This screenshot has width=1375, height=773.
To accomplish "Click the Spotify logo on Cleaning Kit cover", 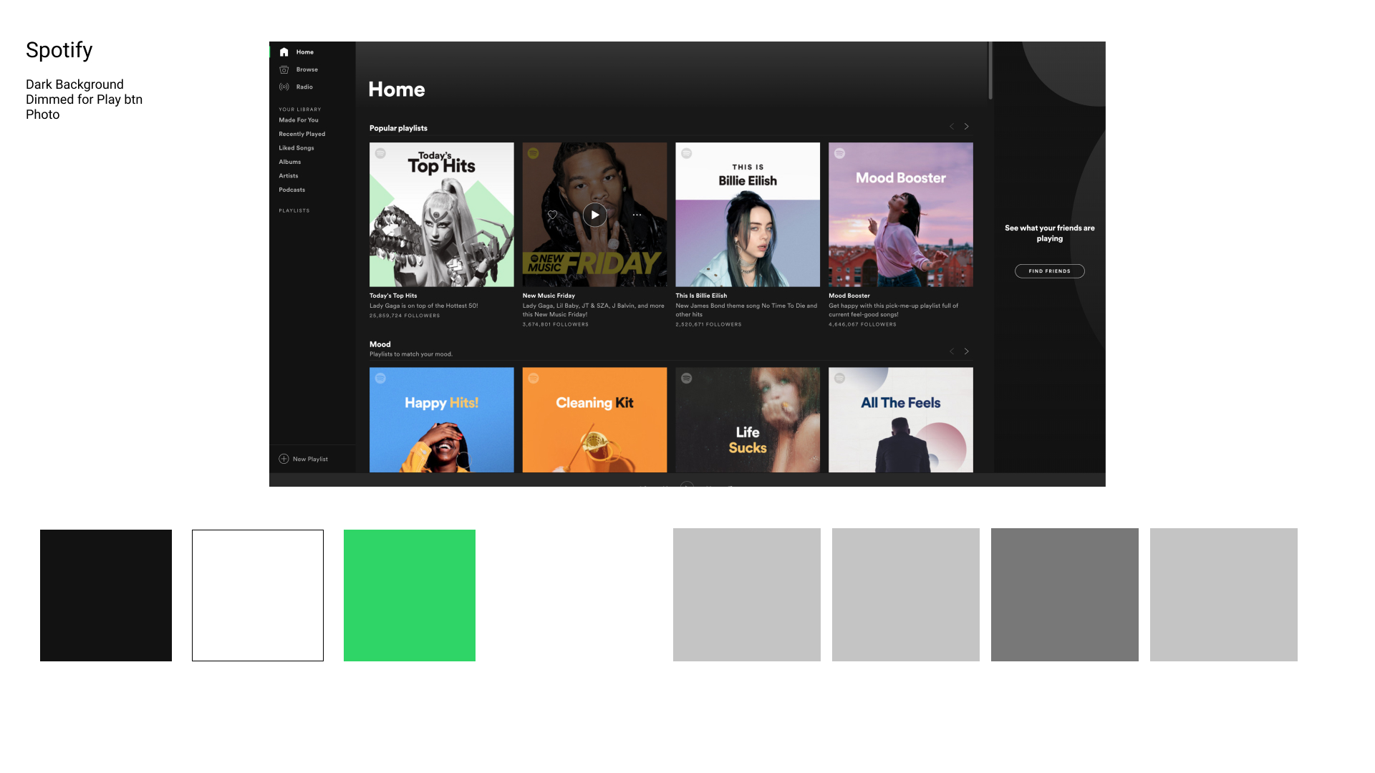I will coord(534,378).
